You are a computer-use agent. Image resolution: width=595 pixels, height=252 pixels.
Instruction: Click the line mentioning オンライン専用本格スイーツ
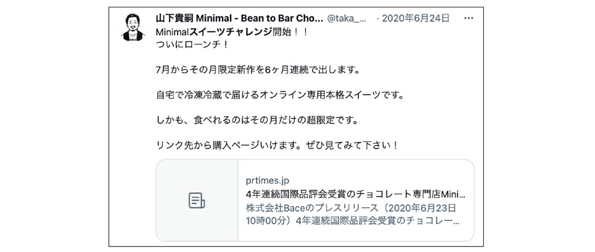click(279, 96)
